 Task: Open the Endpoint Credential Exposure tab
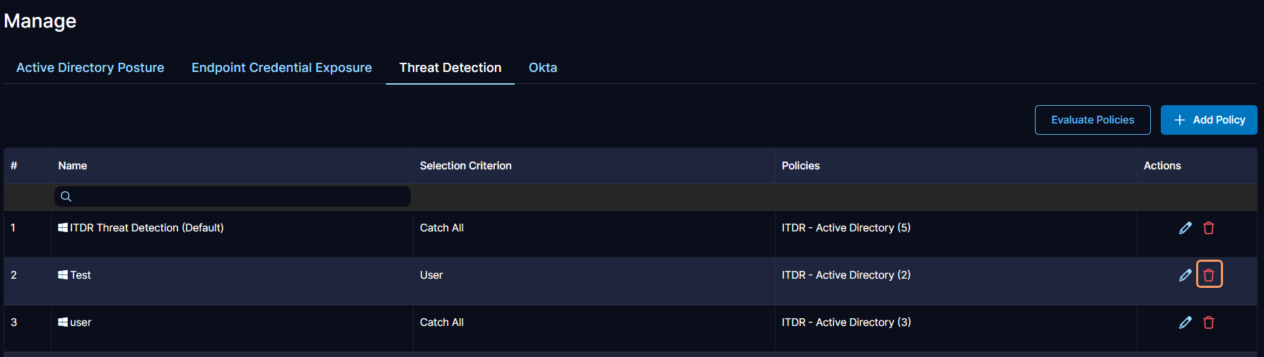(281, 68)
